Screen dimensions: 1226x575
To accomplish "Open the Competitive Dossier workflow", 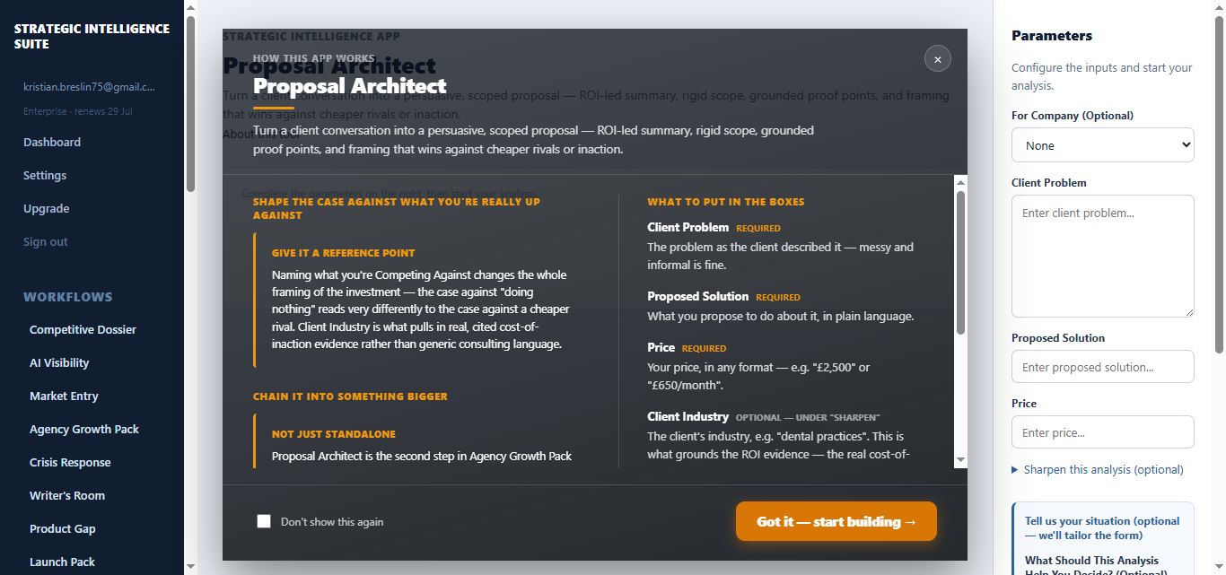I will 83,329.
